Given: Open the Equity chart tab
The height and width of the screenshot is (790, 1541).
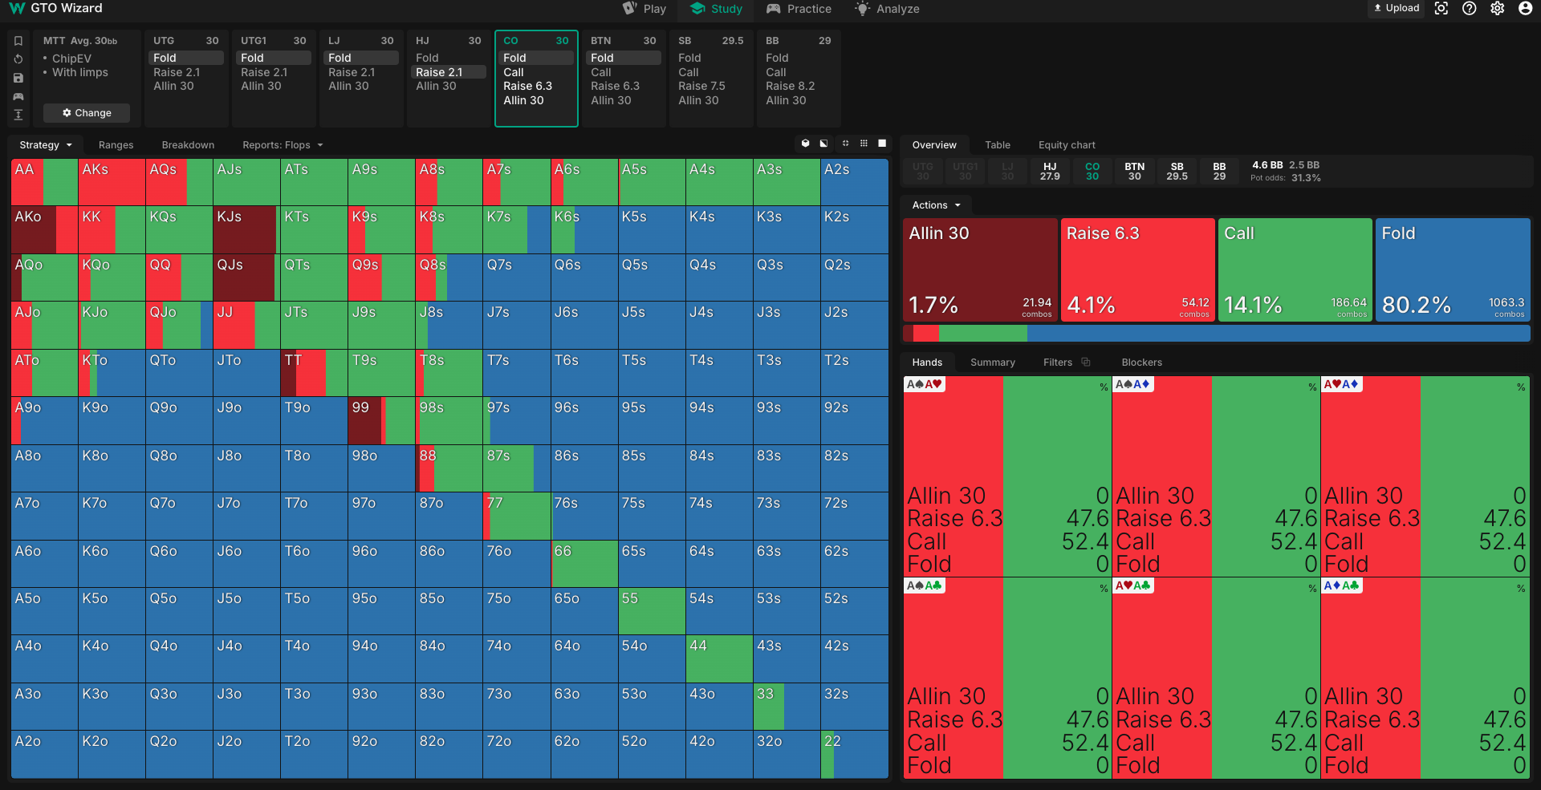Looking at the screenshot, I should point(1067,145).
